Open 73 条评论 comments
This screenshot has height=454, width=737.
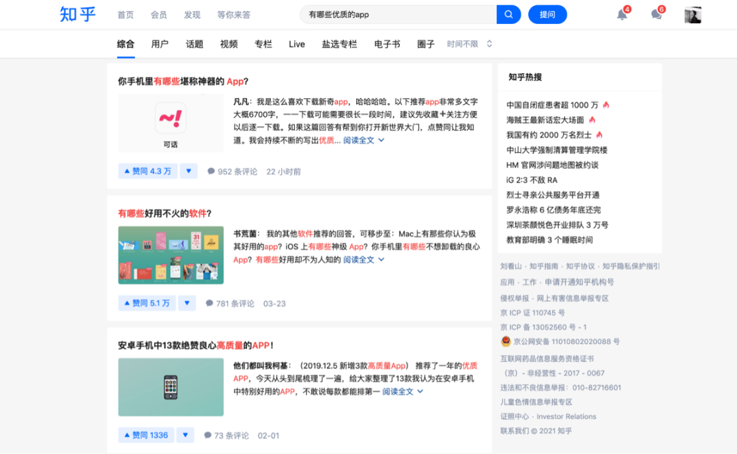pyautogui.click(x=227, y=436)
